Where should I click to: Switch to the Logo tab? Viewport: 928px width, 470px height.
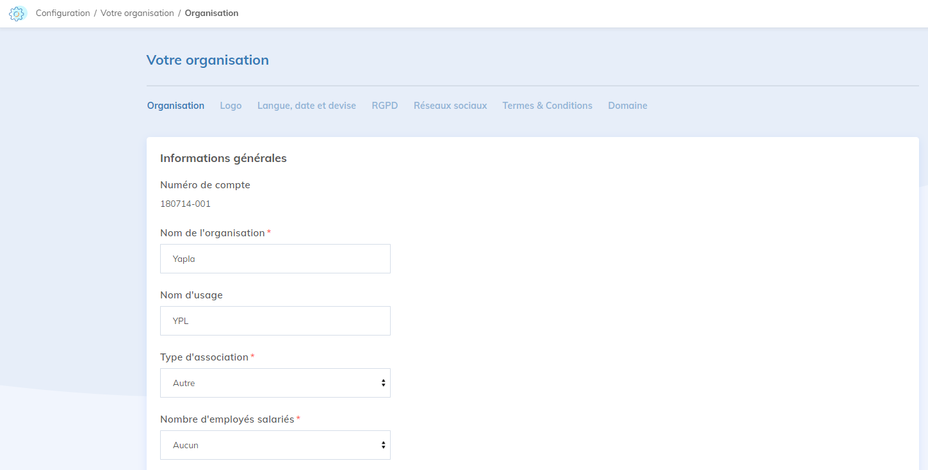231,106
